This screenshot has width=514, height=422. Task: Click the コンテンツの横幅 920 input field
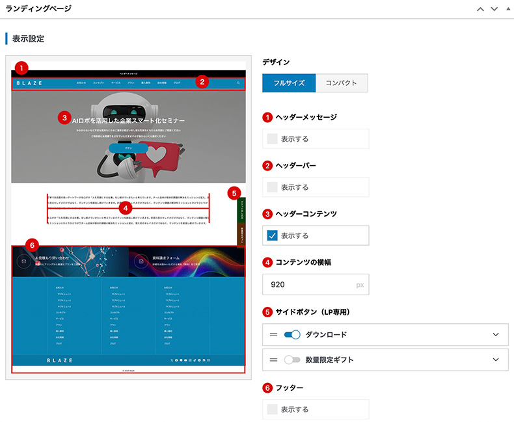pyautogui.click(x=308, y=285)
